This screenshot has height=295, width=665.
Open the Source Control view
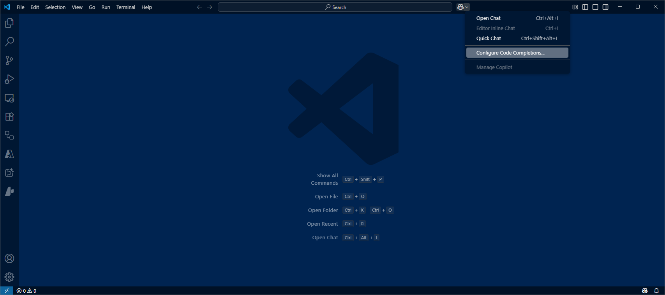9,60
